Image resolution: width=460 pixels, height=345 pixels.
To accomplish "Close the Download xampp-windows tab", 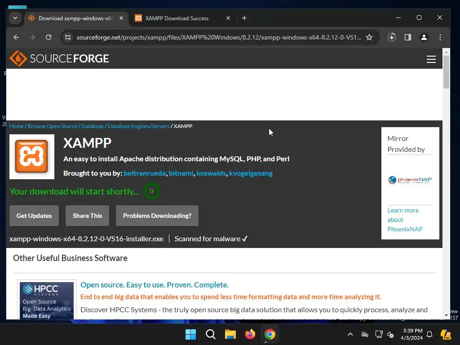I will 121,18.
